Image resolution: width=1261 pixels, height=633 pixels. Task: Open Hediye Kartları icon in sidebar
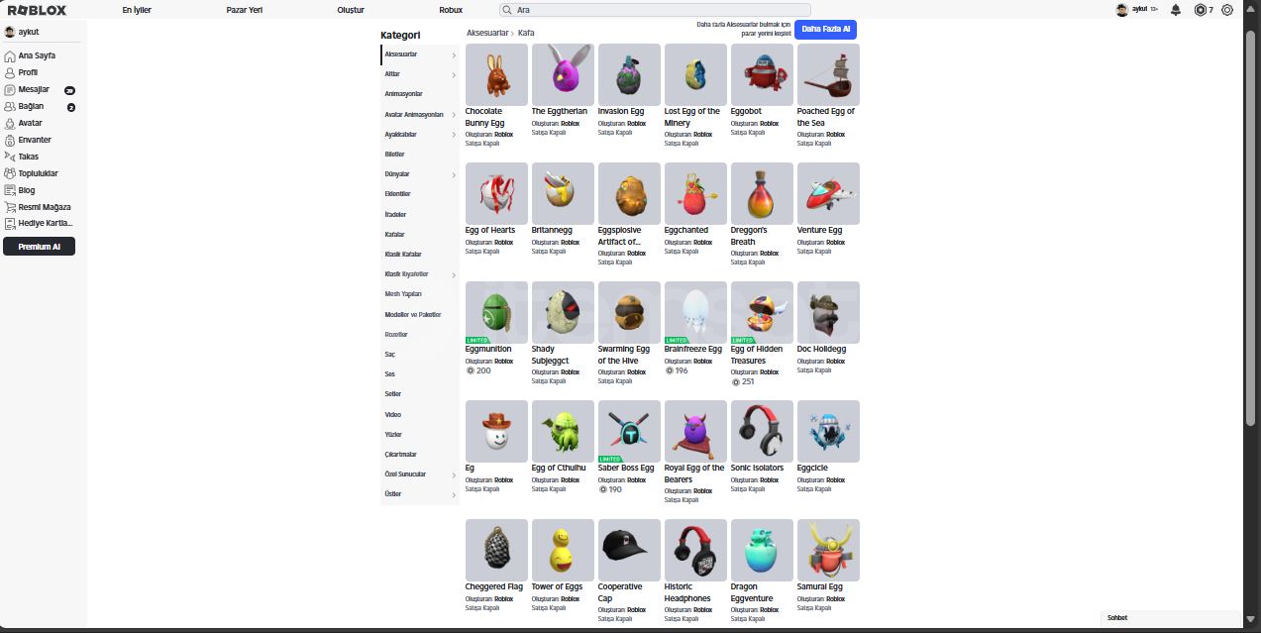click(x=10, y=224)
